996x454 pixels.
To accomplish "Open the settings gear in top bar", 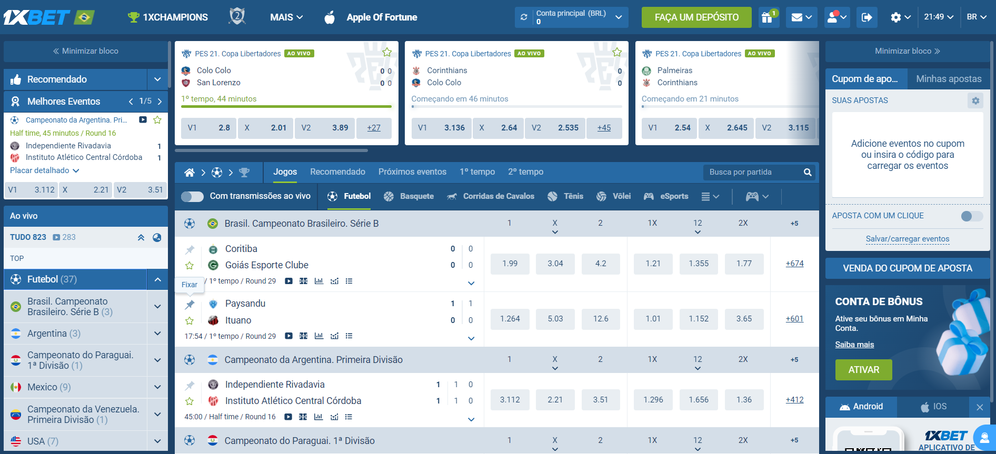I will pyautogui.click(x=900, y=17).
